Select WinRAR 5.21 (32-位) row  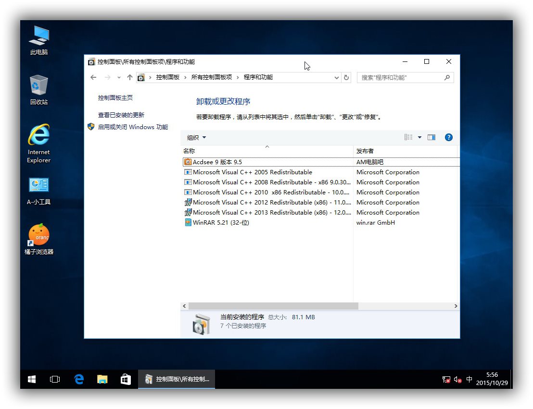click(x=321, y=222)
